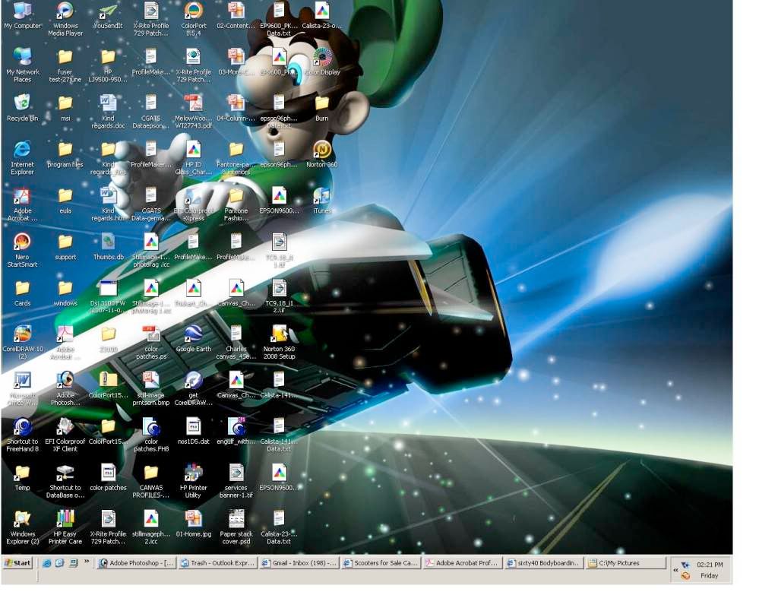Open the fuser test-27june folder
778x595 pixels.
pos(65,65)
